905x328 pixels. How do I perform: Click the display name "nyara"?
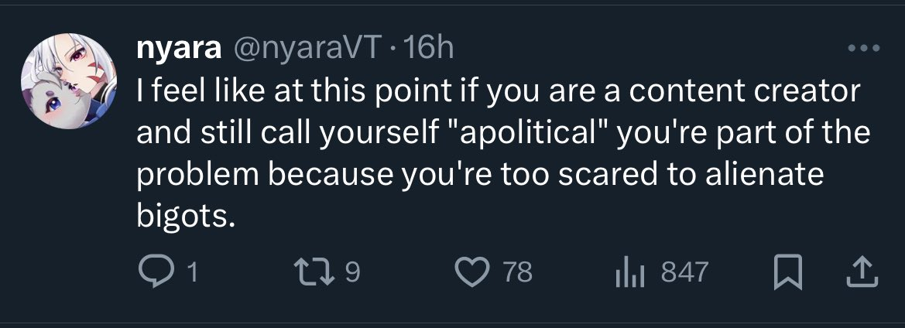(x=176, y=49)
